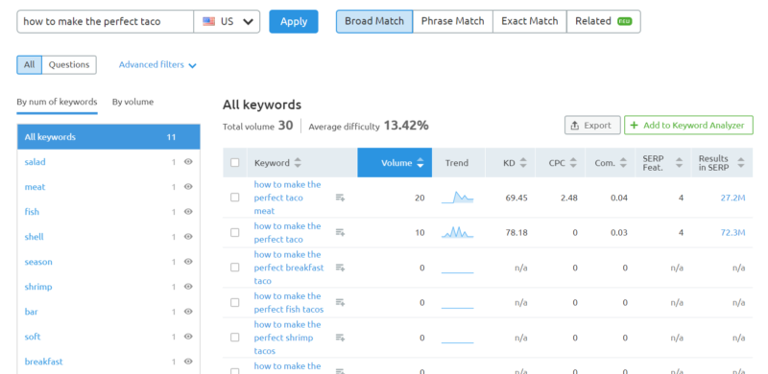The height and width of the screenshot is (374, 768).
Task: Sort by Results in SERP column arrows
Action: pyautogui.click(x=740, y=163)
